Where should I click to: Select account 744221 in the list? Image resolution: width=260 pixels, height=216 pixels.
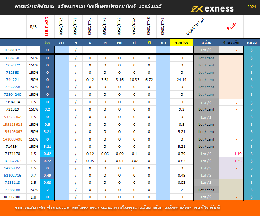coord(13,79)
